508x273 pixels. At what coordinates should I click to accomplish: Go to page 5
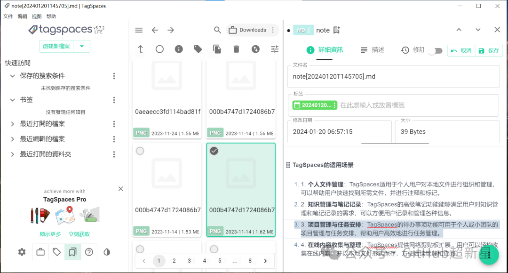click(220, 261)
